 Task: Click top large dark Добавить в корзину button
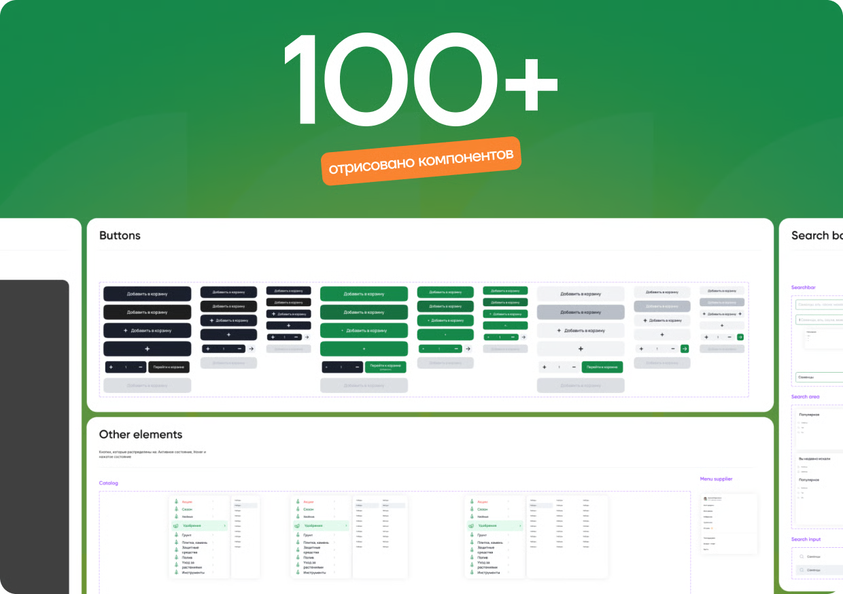point(148,294)
